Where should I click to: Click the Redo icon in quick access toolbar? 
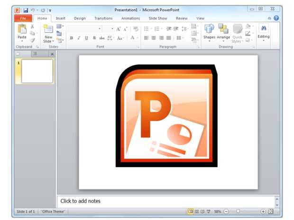43,10
